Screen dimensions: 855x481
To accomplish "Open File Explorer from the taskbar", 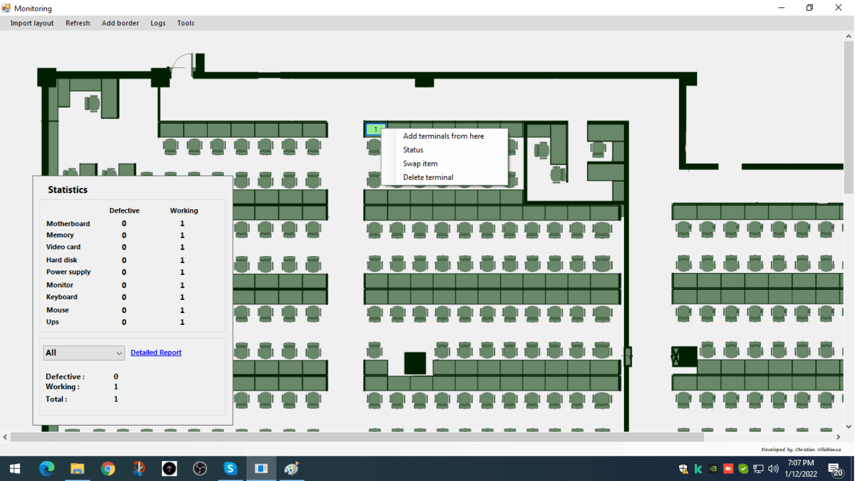I will click(x=77, y=468).
